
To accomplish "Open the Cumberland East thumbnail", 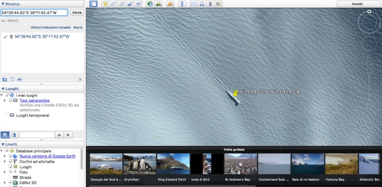I will click(x=274, y=164).
